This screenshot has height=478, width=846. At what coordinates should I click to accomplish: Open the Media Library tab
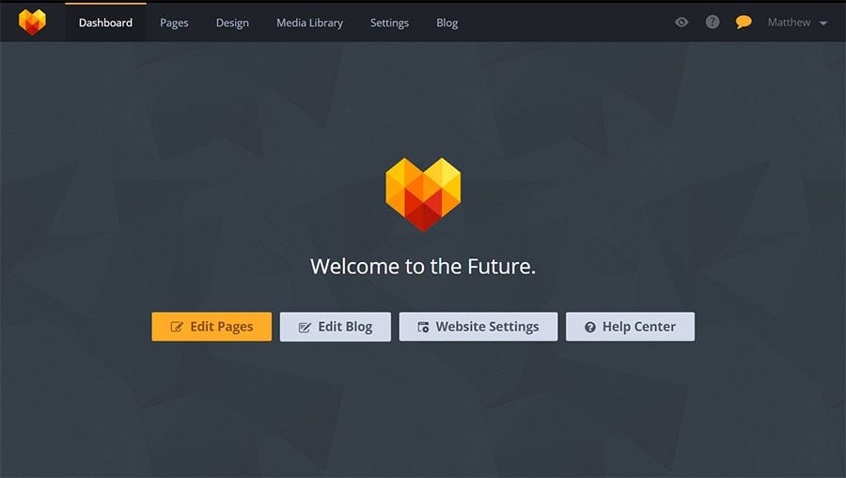[309, 23]
